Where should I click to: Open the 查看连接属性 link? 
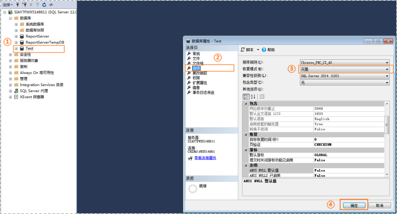(x=205, y=158)
